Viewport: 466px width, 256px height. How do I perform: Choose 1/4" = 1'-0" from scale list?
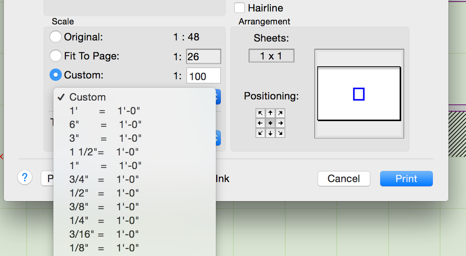coord(104,220)
